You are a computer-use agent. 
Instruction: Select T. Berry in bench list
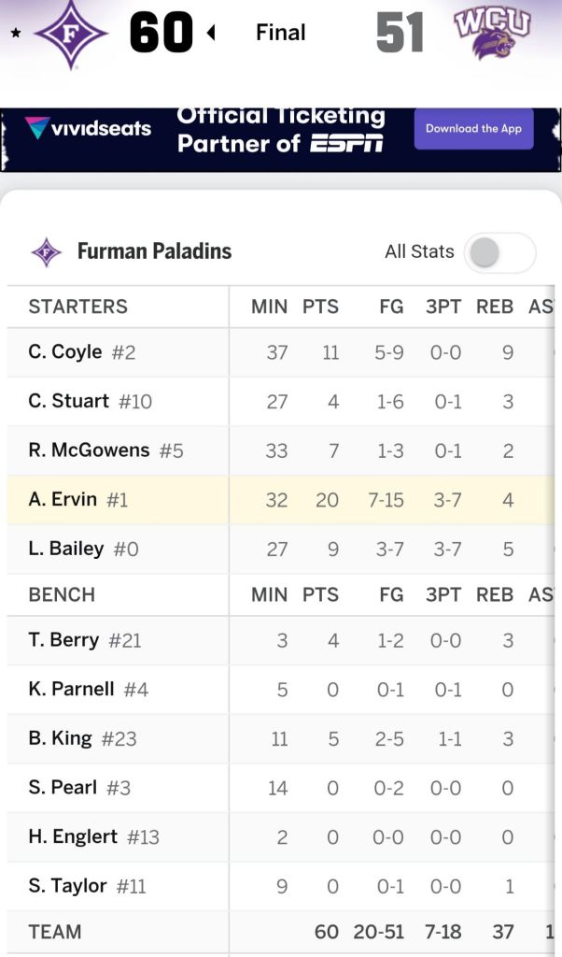coord(63,640)
